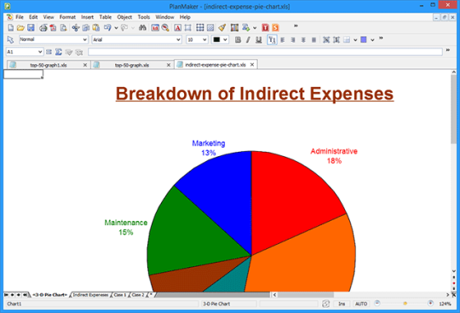Switch to top-50-graph1.xls document tab
The image size is (460, 313).
click(x=48, y=65)
